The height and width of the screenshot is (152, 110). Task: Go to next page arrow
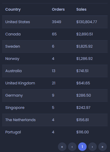92,147
